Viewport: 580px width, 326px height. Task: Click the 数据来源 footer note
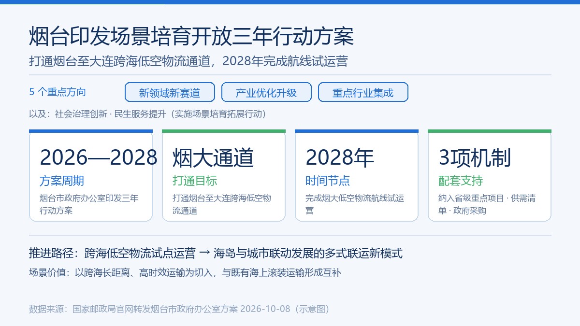(x=179, y=309)
